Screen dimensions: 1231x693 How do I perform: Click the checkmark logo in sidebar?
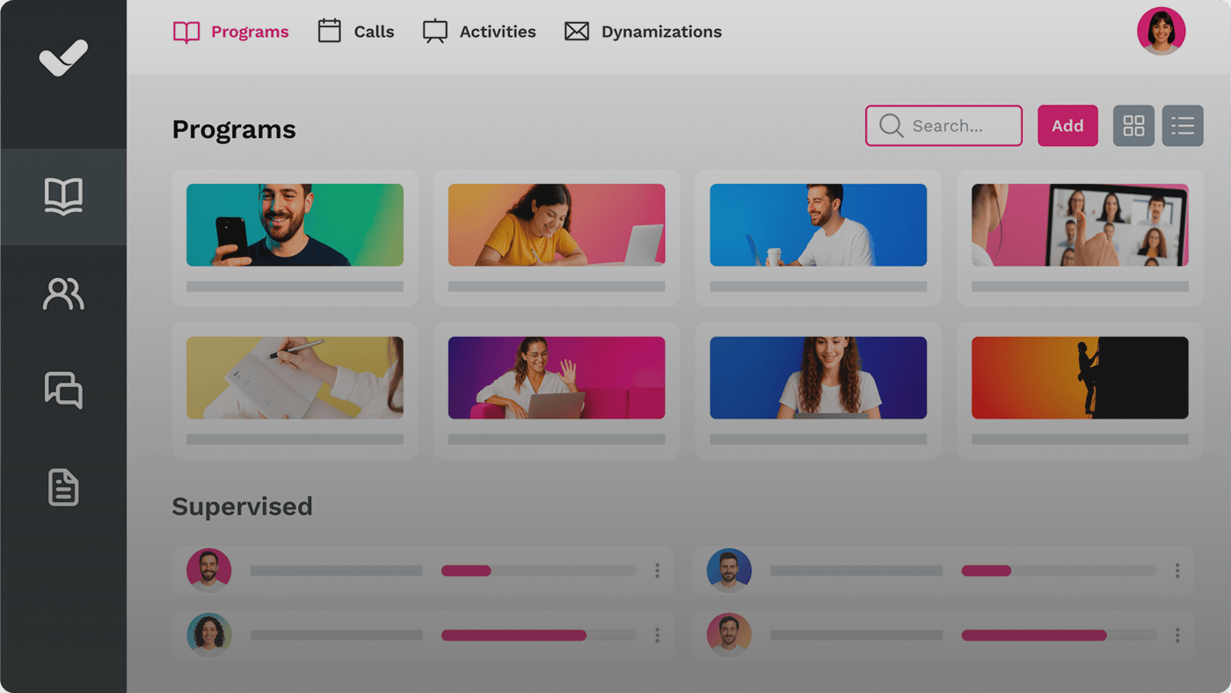coord(63,58)
